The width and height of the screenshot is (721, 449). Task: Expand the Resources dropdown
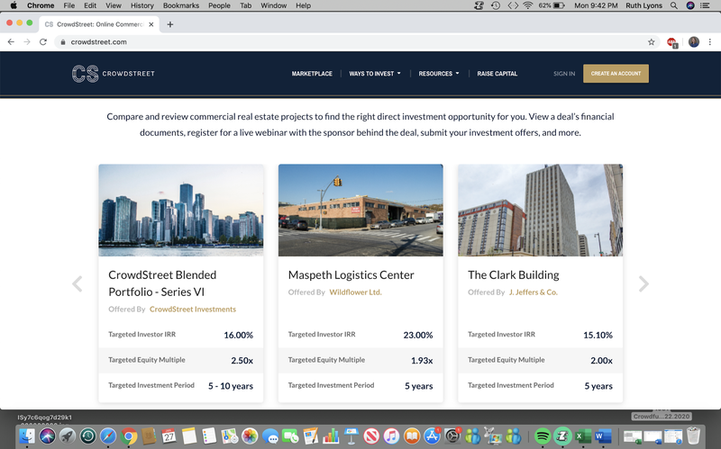(x=439, y=74)
